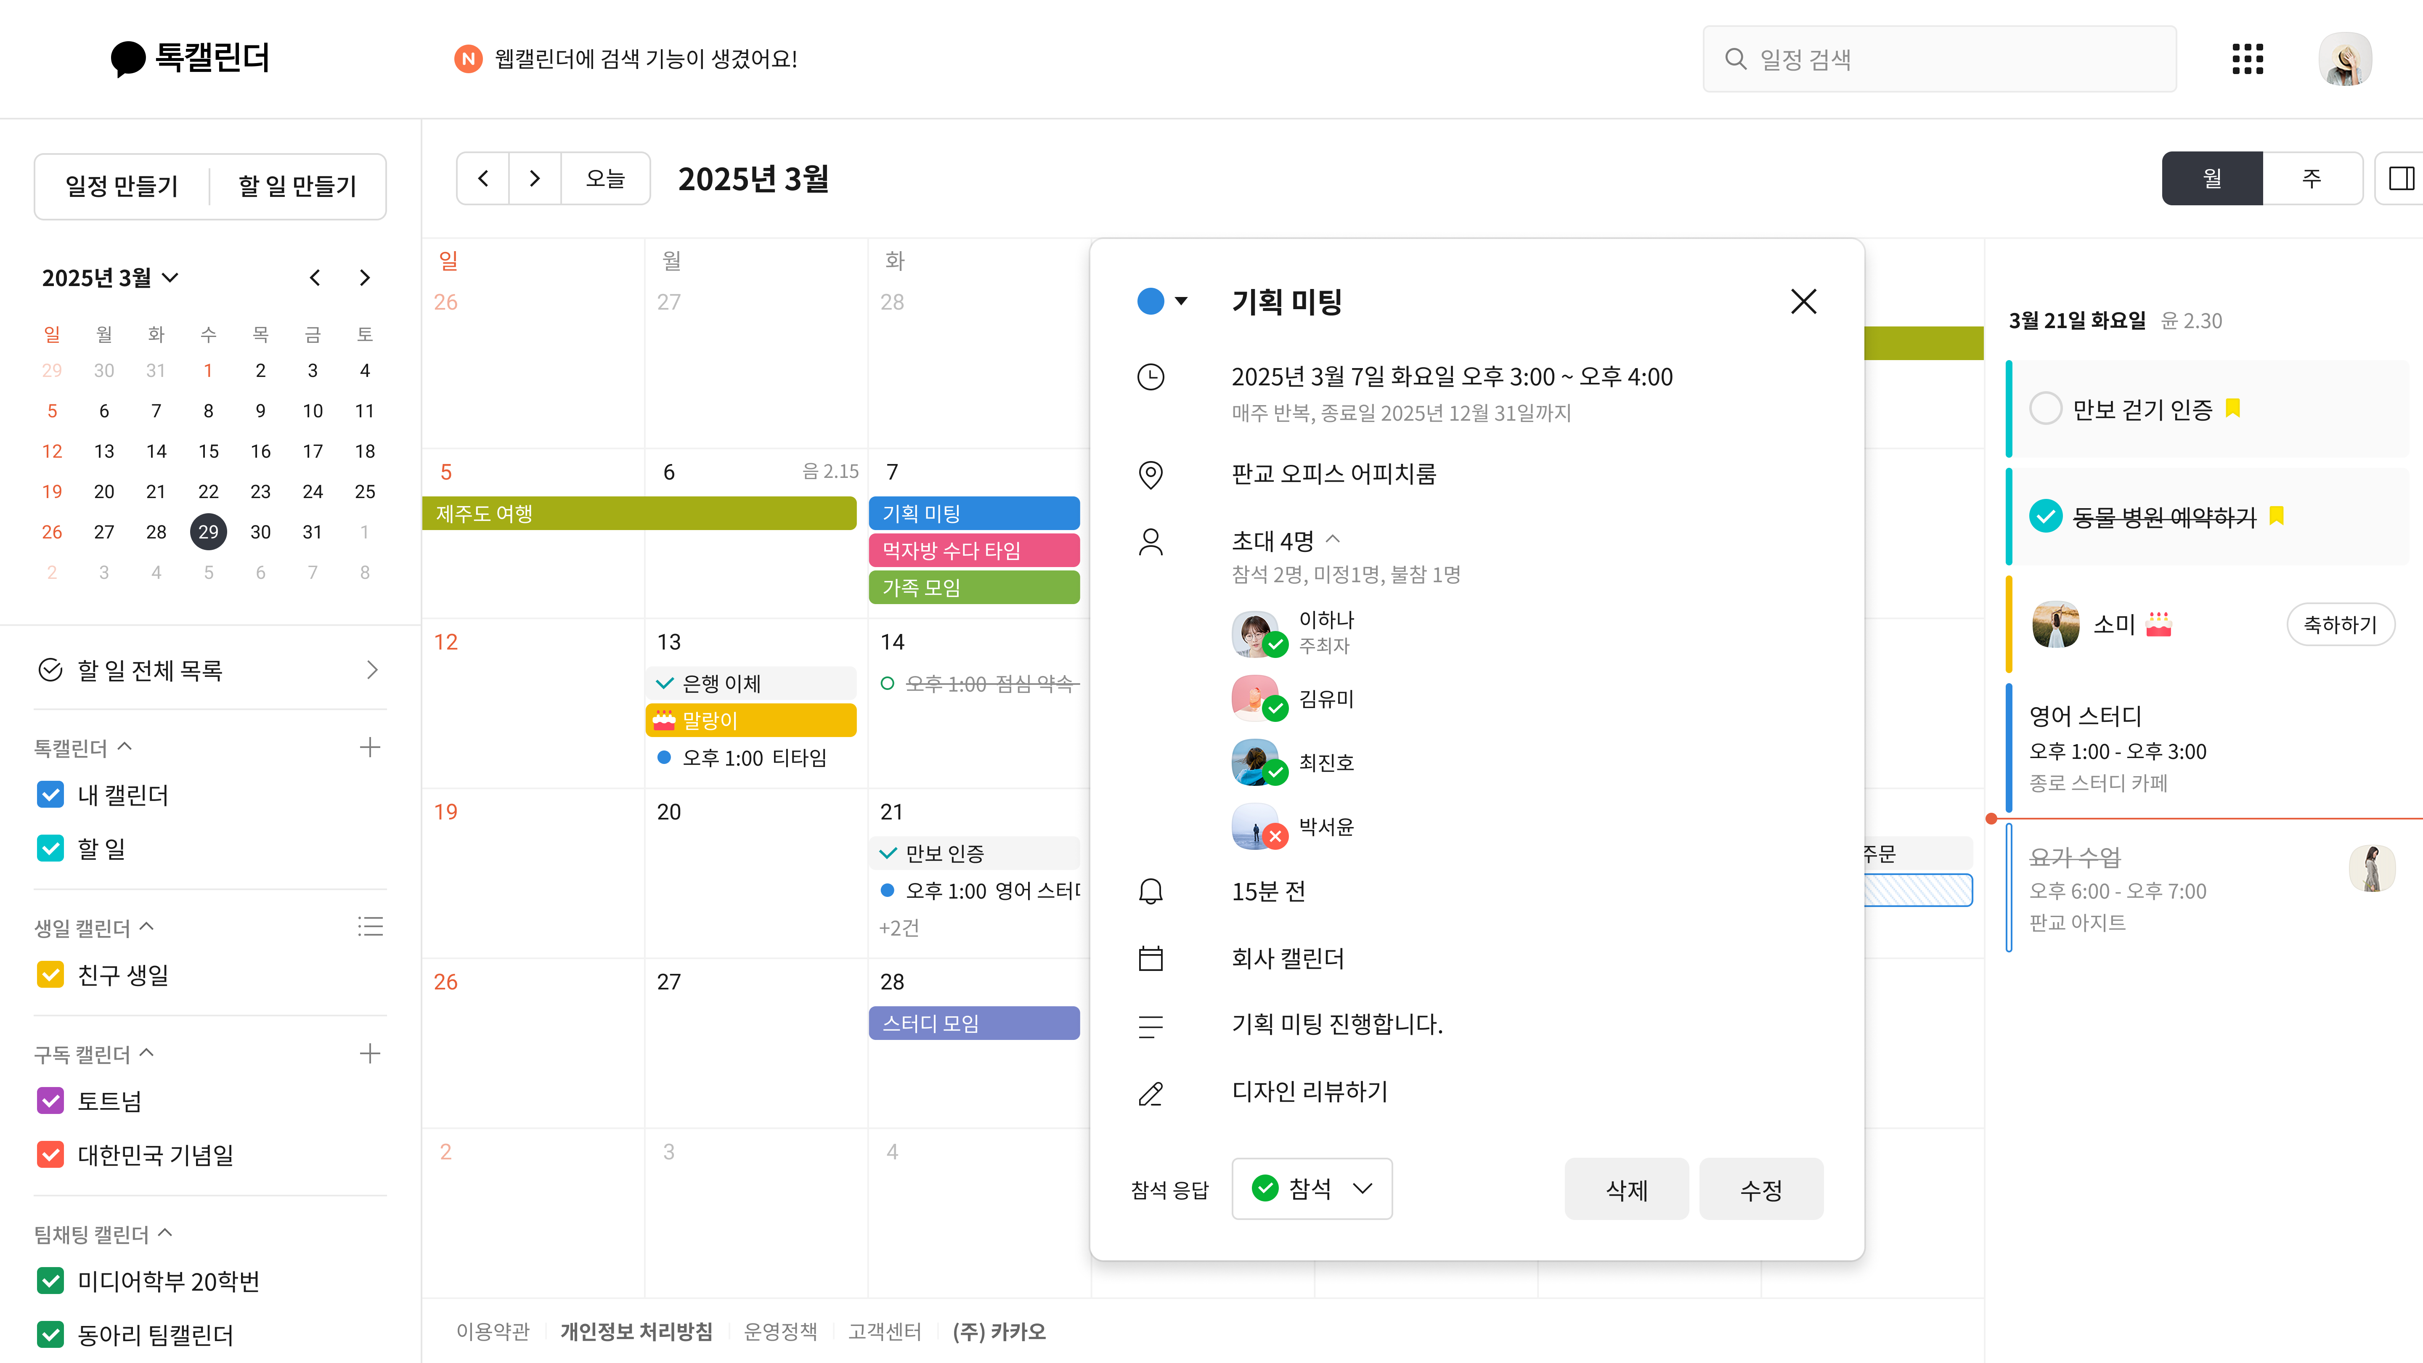Viewport: 2423px width, 1363px height.
Task: Click the clock icon in the event popup
Action: [x=1151, y=377]
